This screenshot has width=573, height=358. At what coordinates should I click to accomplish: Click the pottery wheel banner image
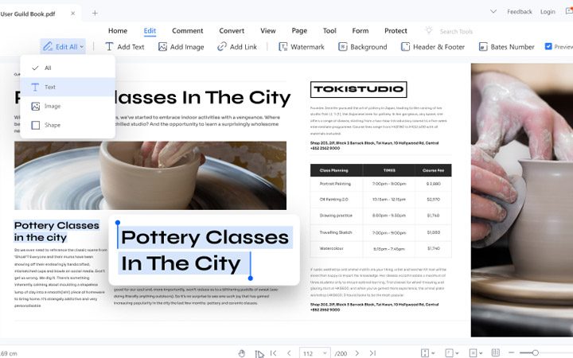150,176
